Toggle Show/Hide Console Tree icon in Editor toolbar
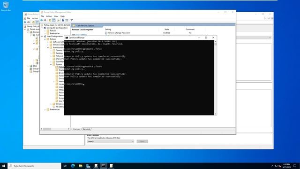This screenshot has height=169, width=300. pos(54,20)
